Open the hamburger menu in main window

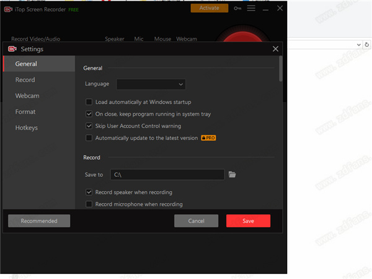251,8
